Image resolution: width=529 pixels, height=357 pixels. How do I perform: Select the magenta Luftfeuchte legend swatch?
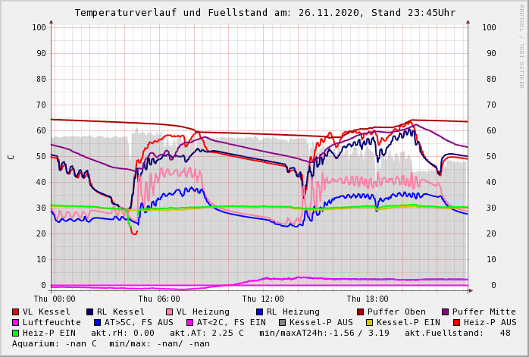(x=15, y=323)
